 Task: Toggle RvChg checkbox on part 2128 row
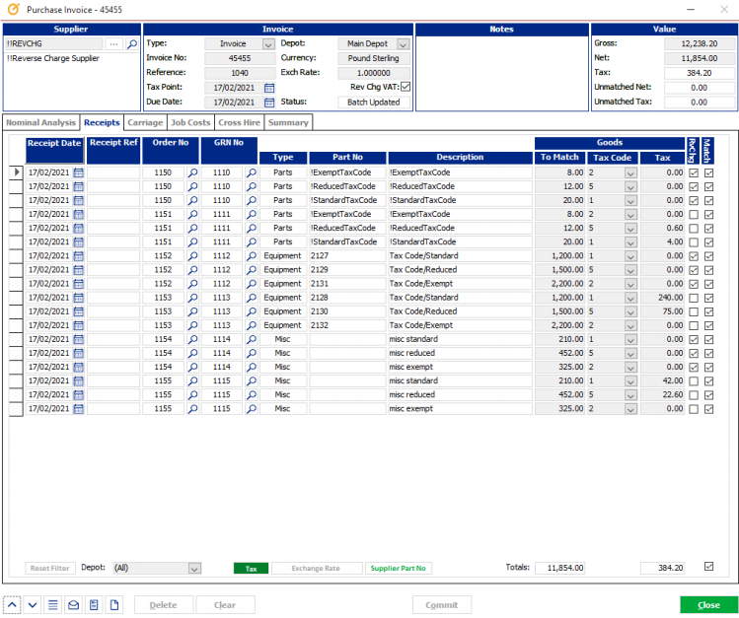(x=694, y=299)
